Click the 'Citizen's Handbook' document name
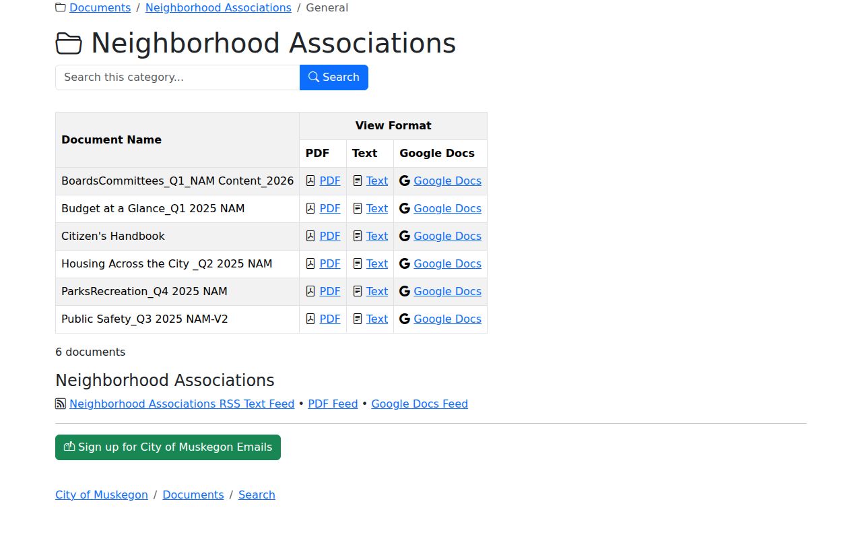The height and width of the screenshot is (539, 862). [113, 236]
